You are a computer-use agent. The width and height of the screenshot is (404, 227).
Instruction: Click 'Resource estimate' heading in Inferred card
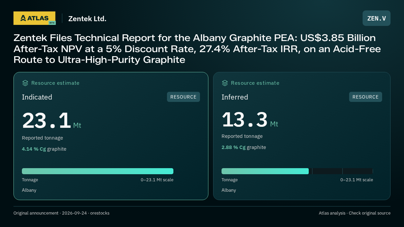[x=255, y=83]
